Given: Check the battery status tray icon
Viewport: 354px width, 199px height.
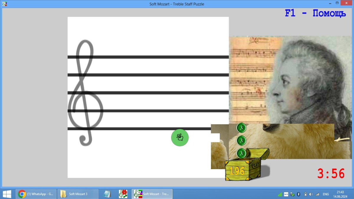Looking at the screenshot, I should pos(305,194).
